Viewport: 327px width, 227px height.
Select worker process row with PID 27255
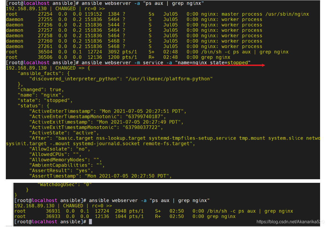click(x=134, y=20)
